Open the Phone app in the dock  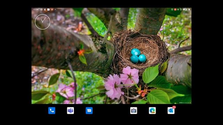point(52,110)
